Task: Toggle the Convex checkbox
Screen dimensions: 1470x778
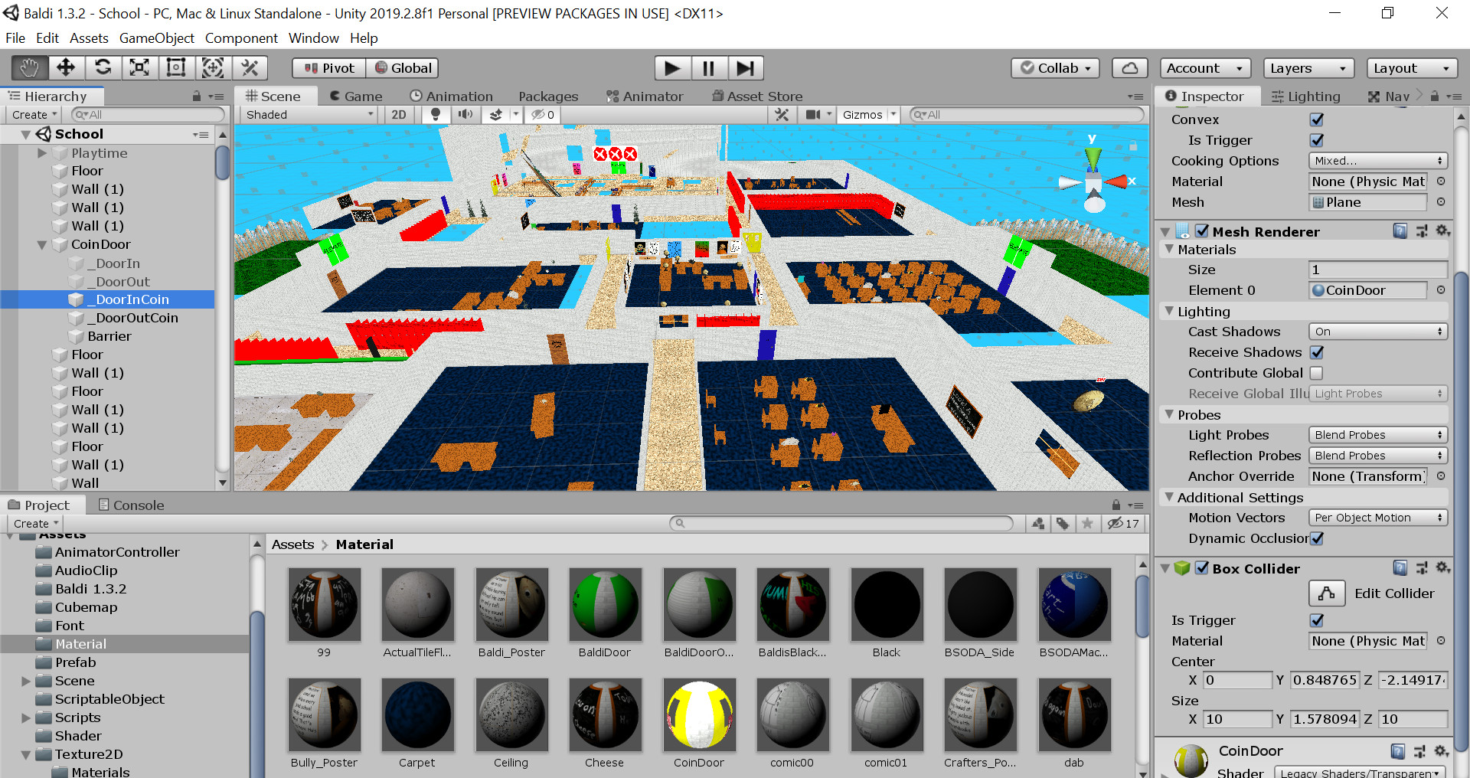Action: click(x=1316, y=119)
